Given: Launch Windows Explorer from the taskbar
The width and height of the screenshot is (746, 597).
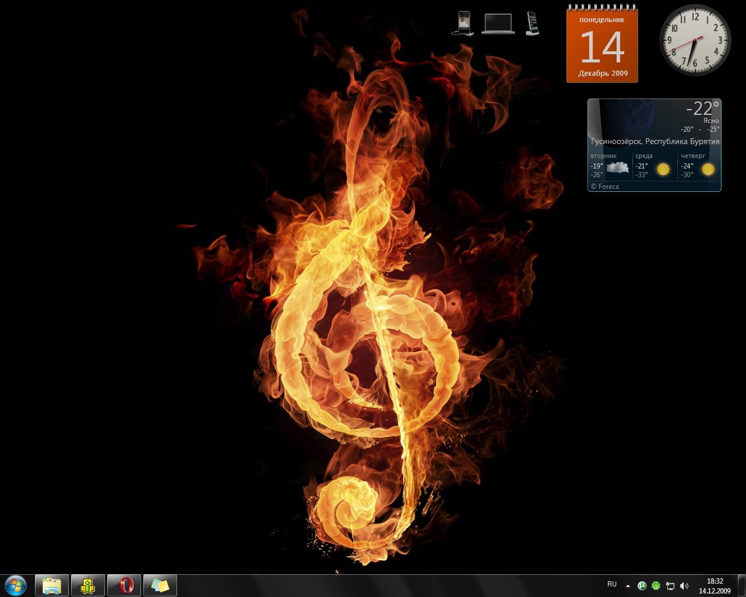Looking at the screenshot, I should [52, 585].
